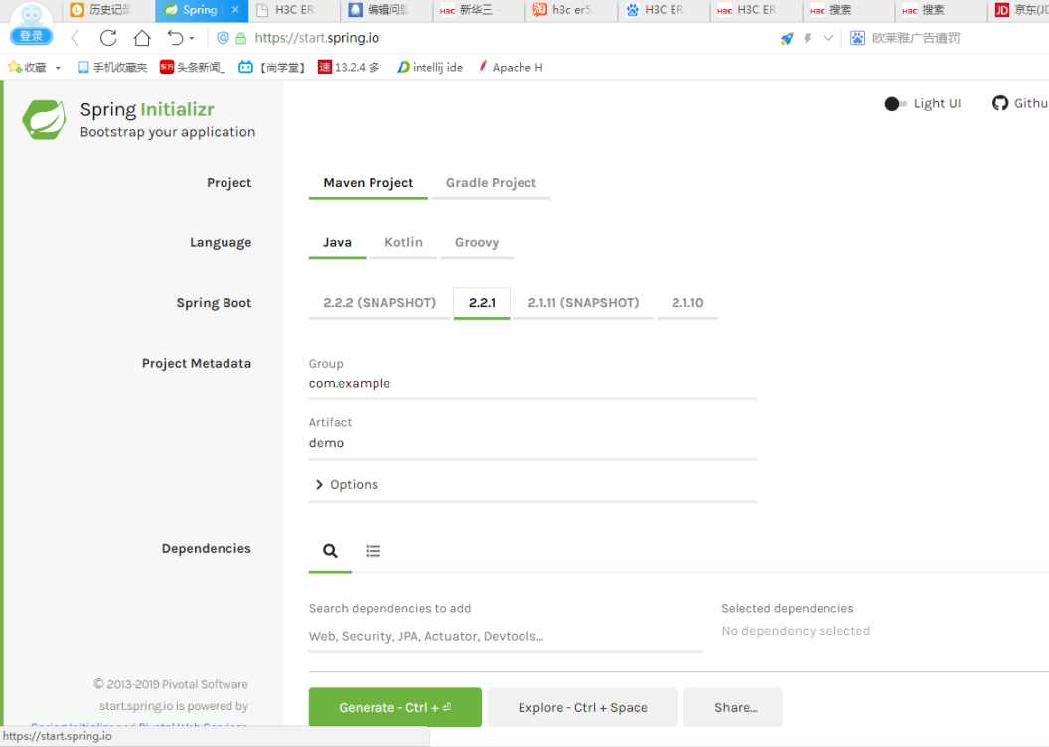Switch to 京东 browser tab
Screen dimensions: 1049x747
click(x=1019, y=10)
